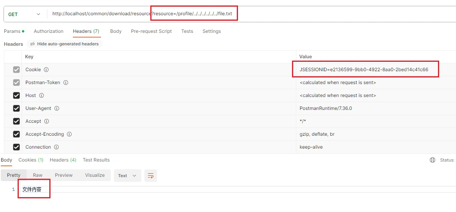Uncheck the Host header checkbox
This screenshot has width=456, height=212.
(16, 95)
